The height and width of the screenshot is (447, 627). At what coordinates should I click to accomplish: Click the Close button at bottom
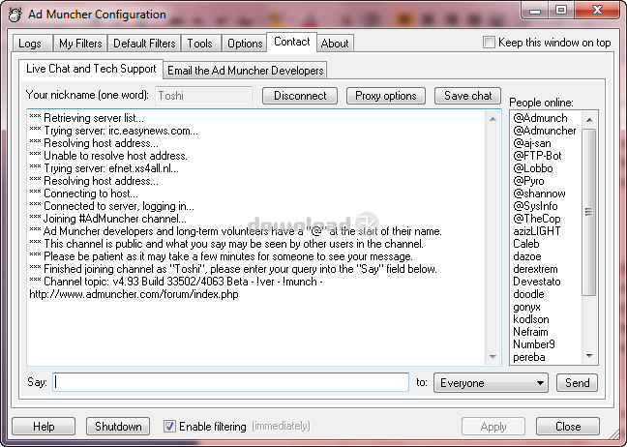pyautogui.click(x=568, y=427)
